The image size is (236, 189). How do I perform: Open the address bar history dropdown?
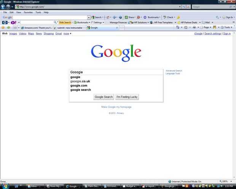coord(180,7)
